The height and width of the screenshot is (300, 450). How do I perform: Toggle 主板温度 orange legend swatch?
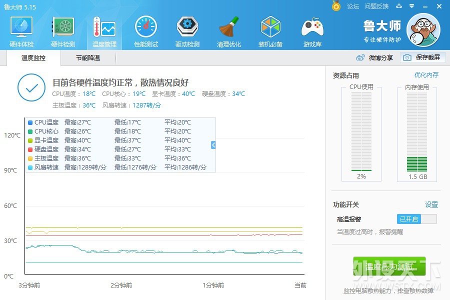(30, 158)
